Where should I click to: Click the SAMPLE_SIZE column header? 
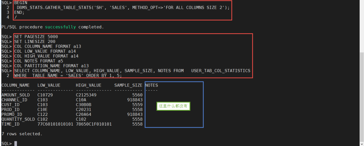click(128, 85)
